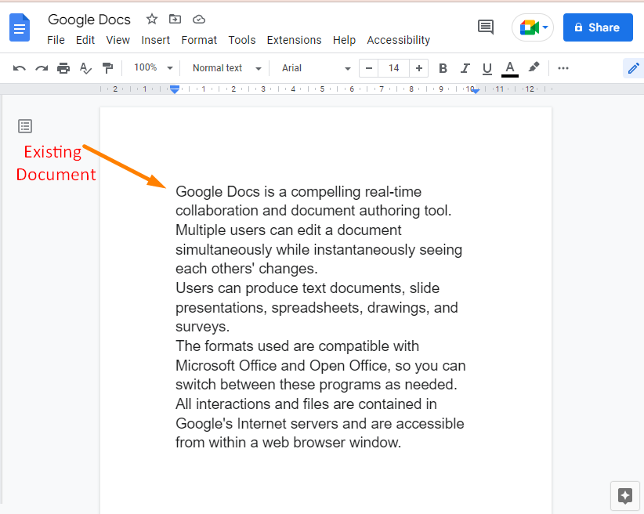The width and height of the screenshot is (644, 514).
Task: Click the text 'collaboration and document authoring tool.'
Action: click(x=313, y=211)
